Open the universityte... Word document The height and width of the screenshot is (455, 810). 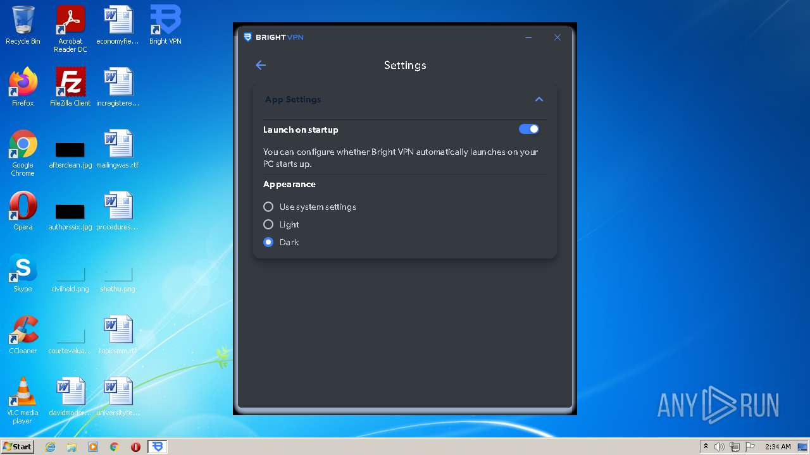click(118, 397)
